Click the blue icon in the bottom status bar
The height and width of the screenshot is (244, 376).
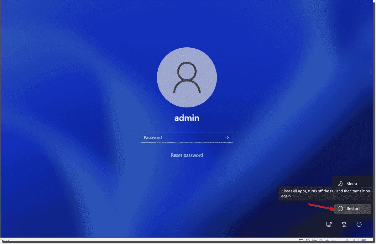coord(364,241)
